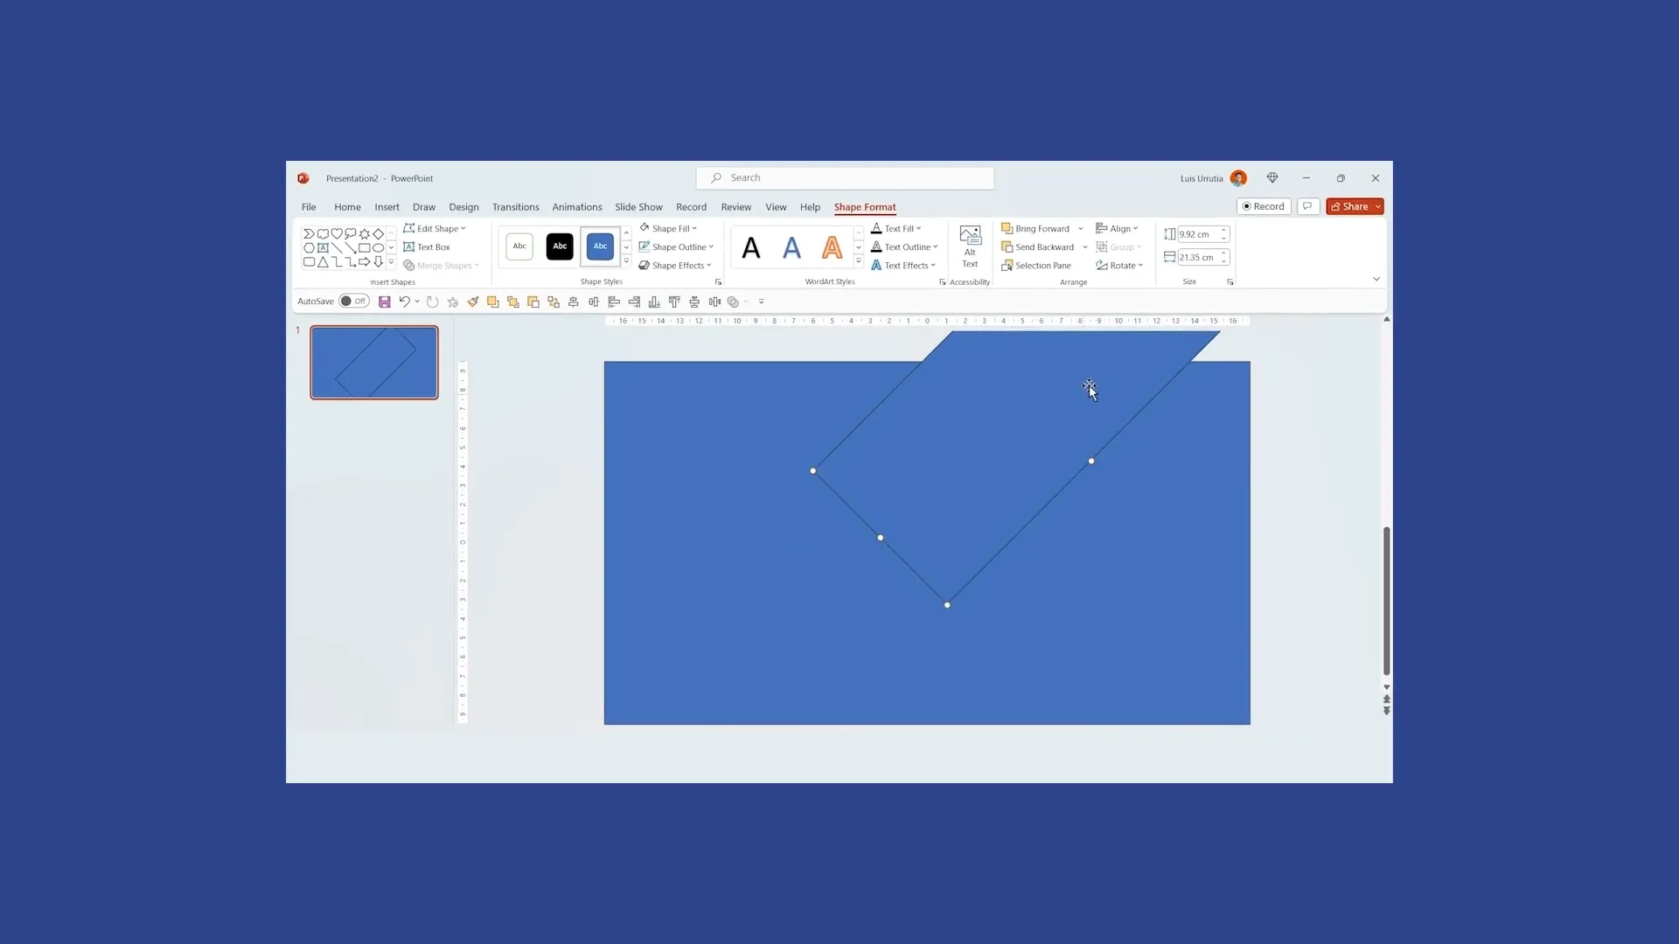Select the chevron shape in shapes gallery
Viewport: 1679px width, 944px height.
tap(309, 233)
